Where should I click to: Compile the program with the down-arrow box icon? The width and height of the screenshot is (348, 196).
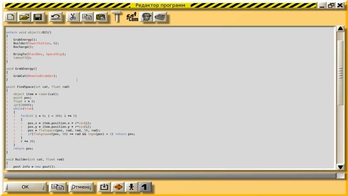pos(104,187)
